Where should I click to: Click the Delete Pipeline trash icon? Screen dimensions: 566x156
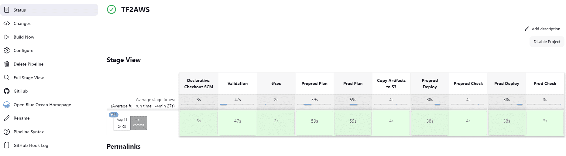(x=7, y=64)
